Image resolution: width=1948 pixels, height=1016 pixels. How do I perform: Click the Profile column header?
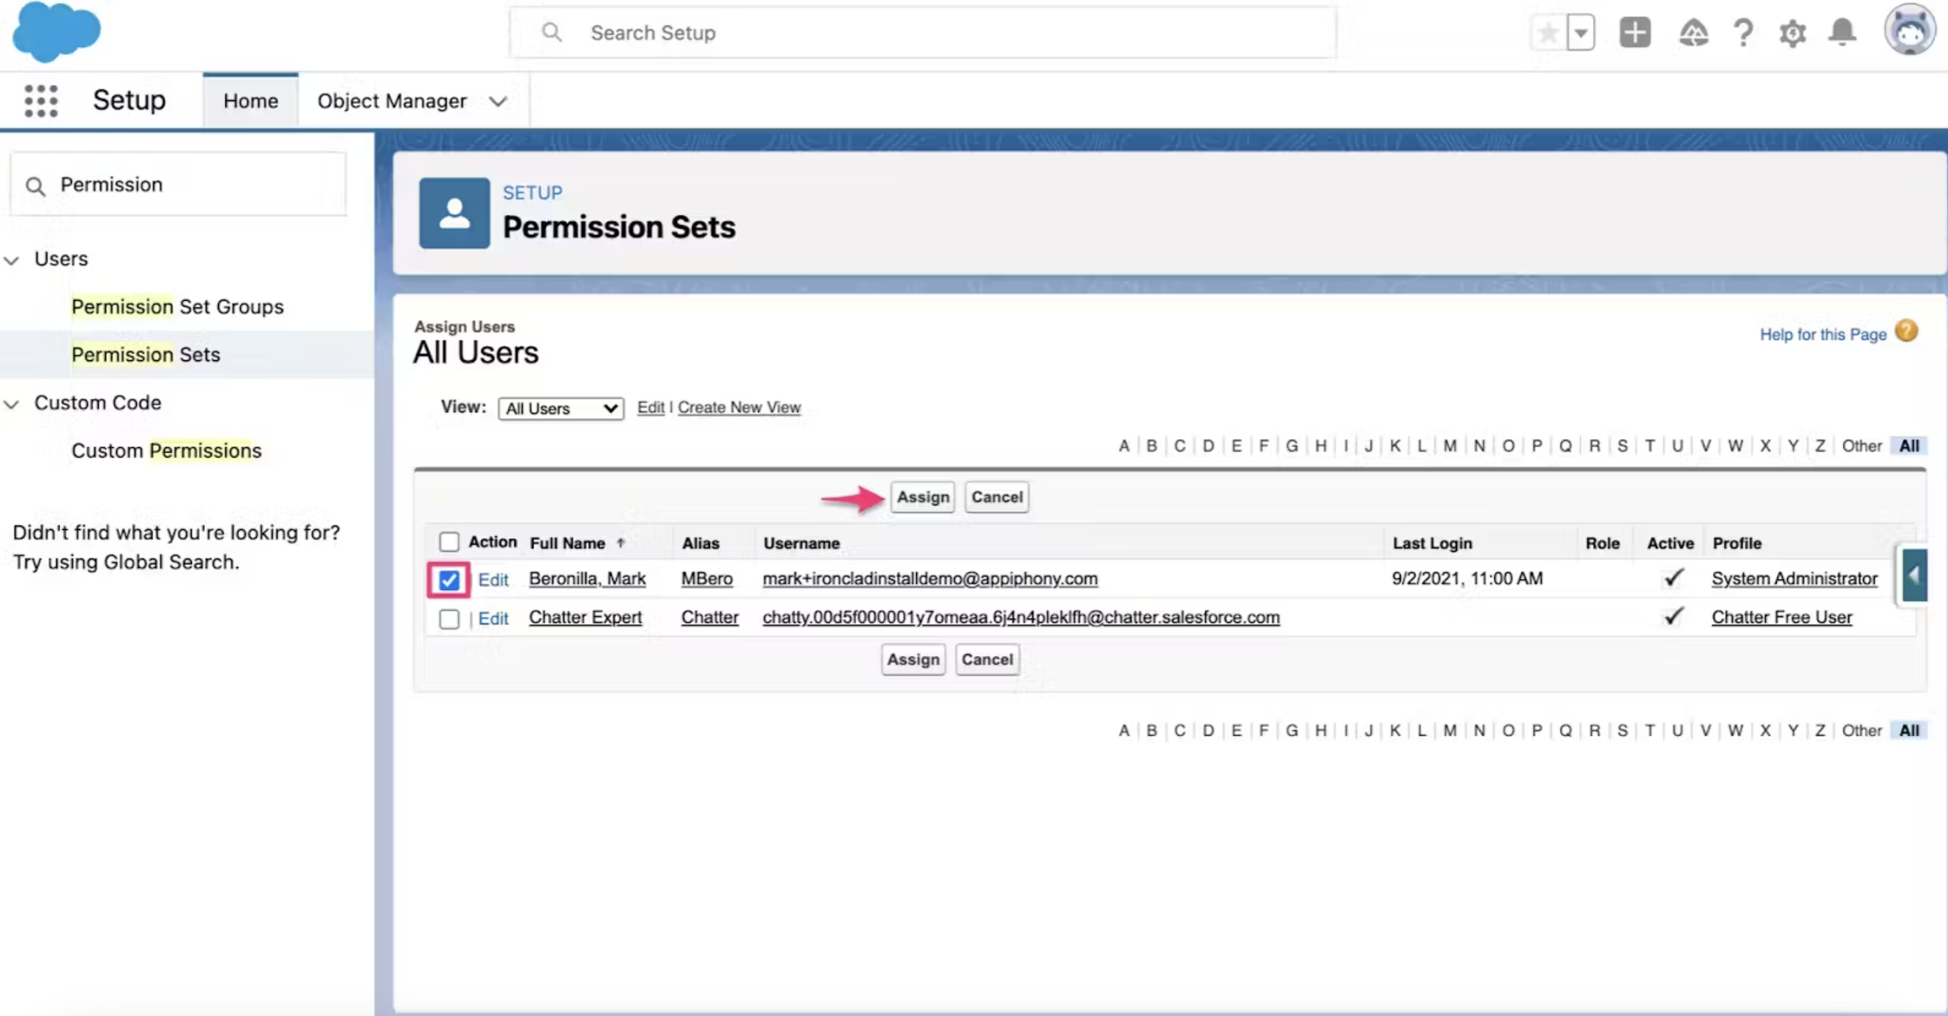pyautogui.click(x=1737, y=543)
